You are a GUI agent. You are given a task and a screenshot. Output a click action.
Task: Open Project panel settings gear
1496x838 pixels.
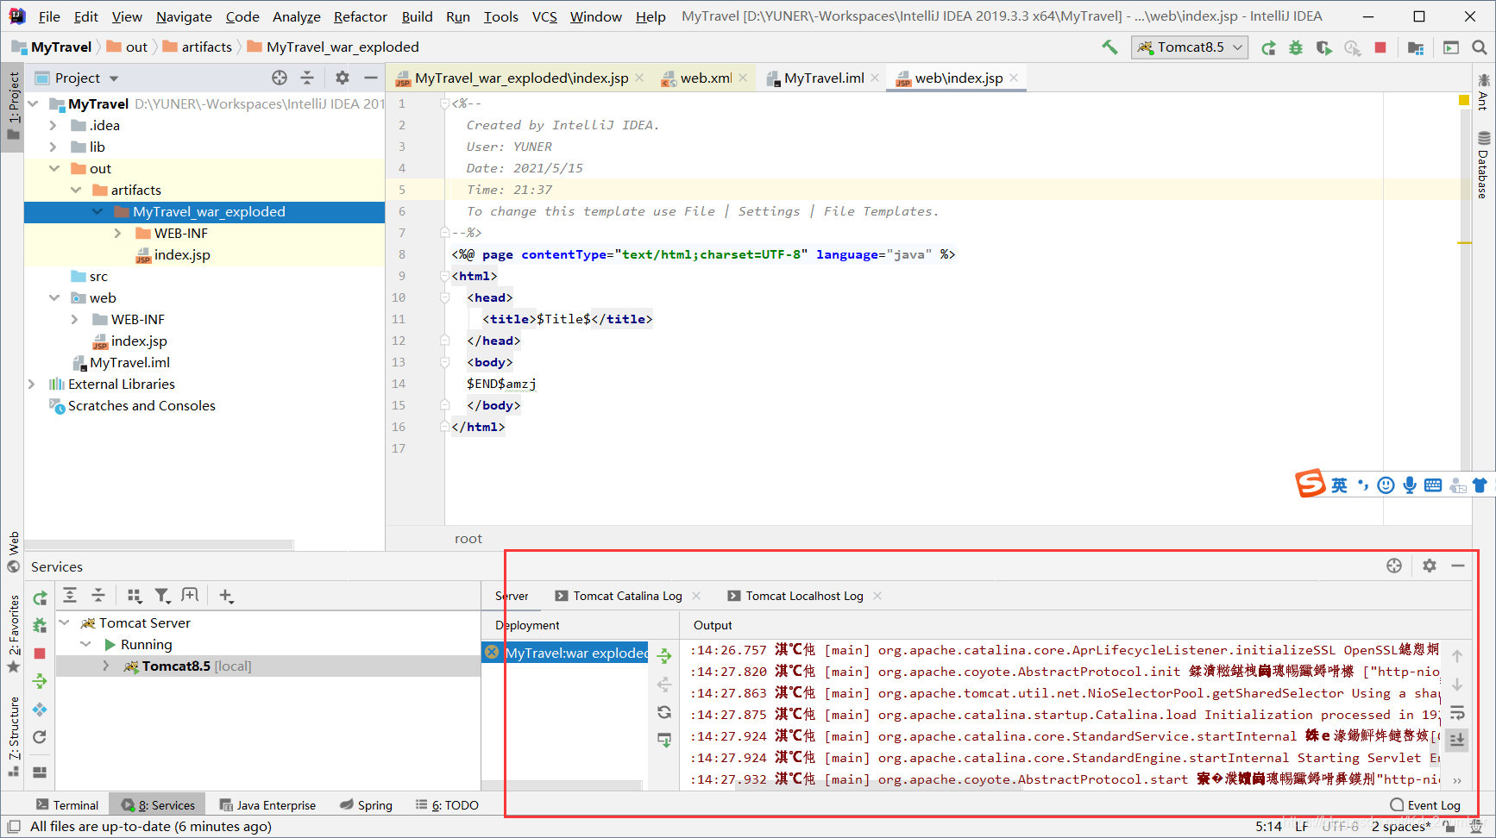pos(343,78)
